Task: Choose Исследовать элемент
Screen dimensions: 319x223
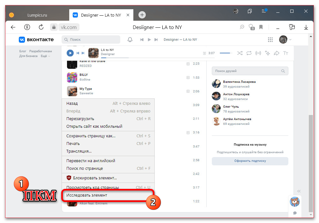Action: tap(108, 195)
